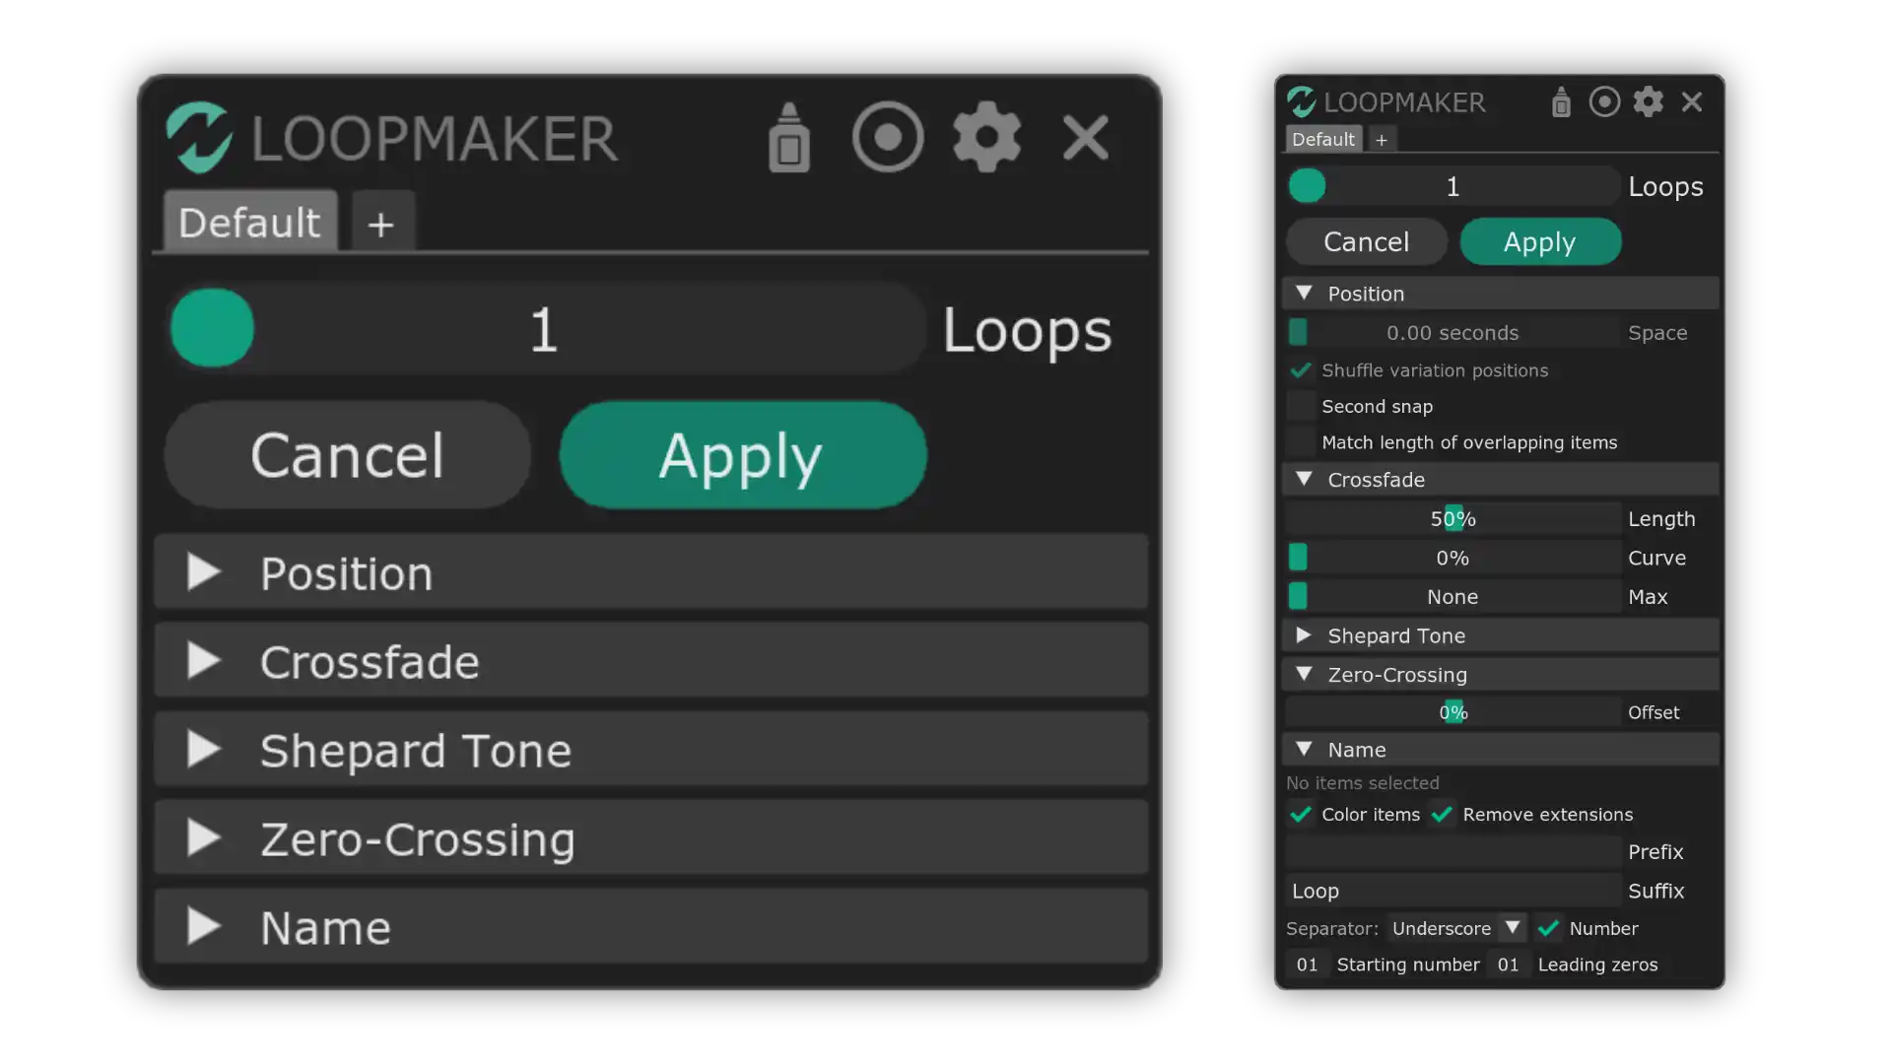Click the plus tab to add a new preset
The width and height of the screenshot is (1892, 1064).
click(x=381, y=223)
